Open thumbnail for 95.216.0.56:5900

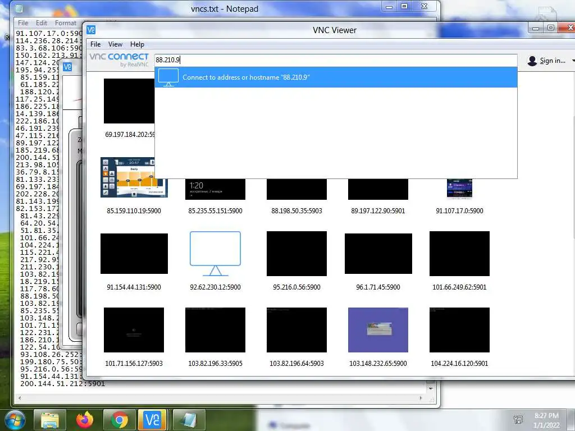click(296, 254)
